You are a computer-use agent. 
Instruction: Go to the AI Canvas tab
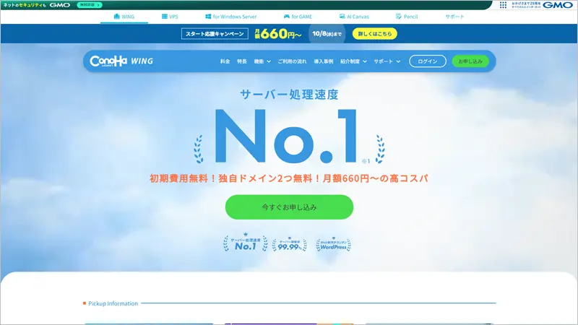352,16
